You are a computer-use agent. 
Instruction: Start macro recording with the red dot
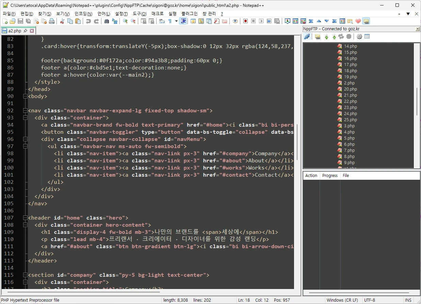[x=245, y=21]
